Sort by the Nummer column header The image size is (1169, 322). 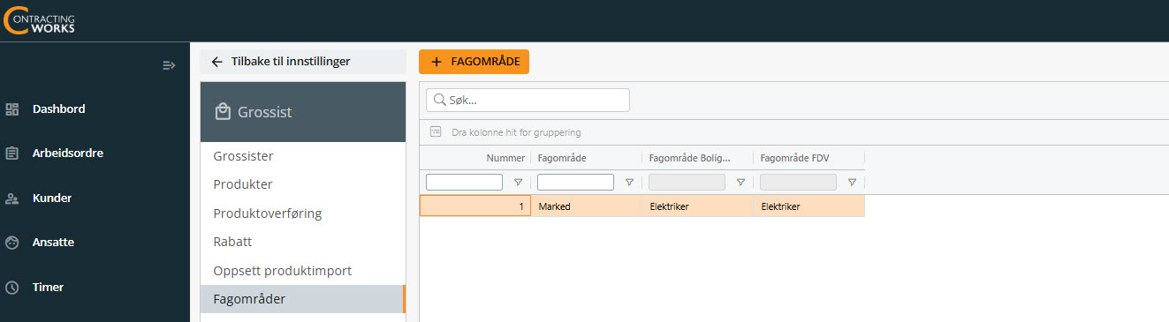[x=474, y=158]
